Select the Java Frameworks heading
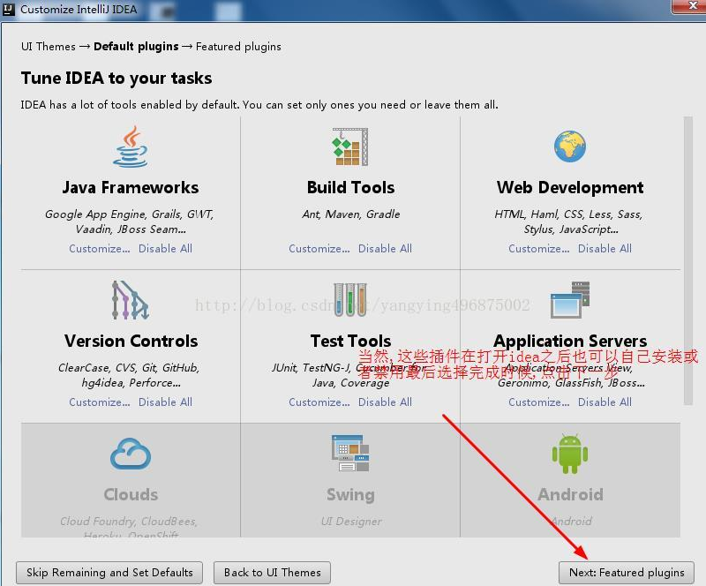The image size is (706, 586). [131, 187]
